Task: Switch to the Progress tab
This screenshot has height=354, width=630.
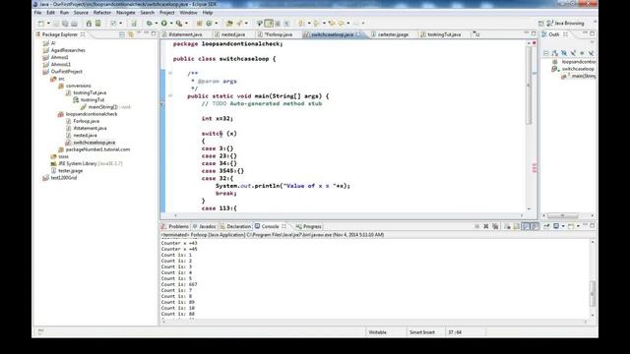Action: pos(308,226)
